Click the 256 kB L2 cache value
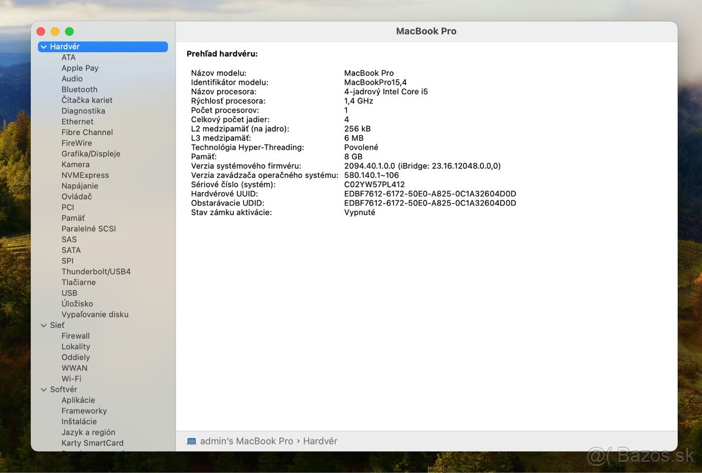Image resolution: width=702 pixels, height=473 pixels. (x=357, y=129)
